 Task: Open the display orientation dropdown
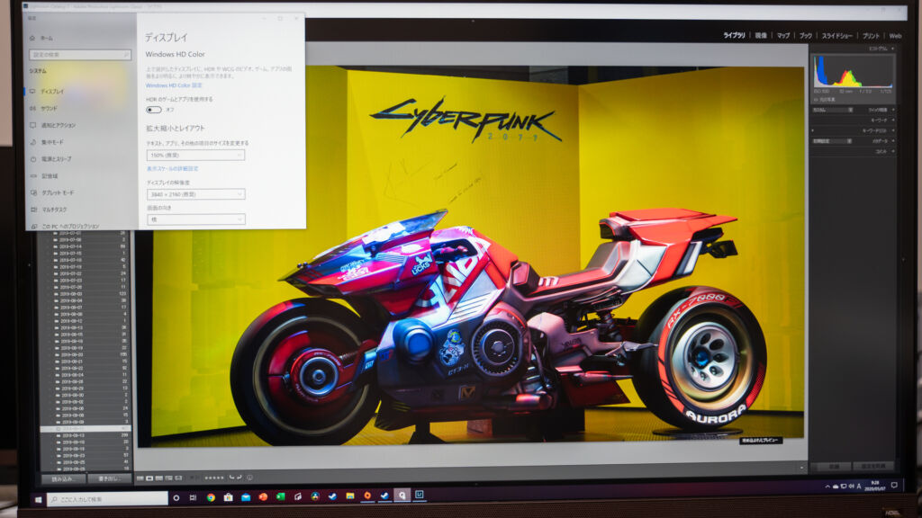click(195, 219)
